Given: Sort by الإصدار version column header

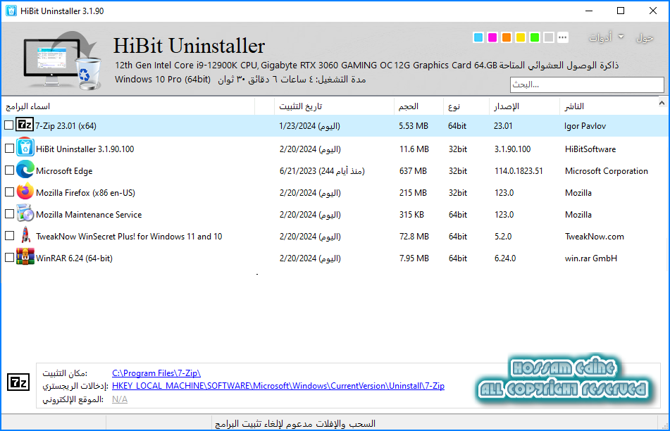Looking at the screenshot, I should click(524, 106).
